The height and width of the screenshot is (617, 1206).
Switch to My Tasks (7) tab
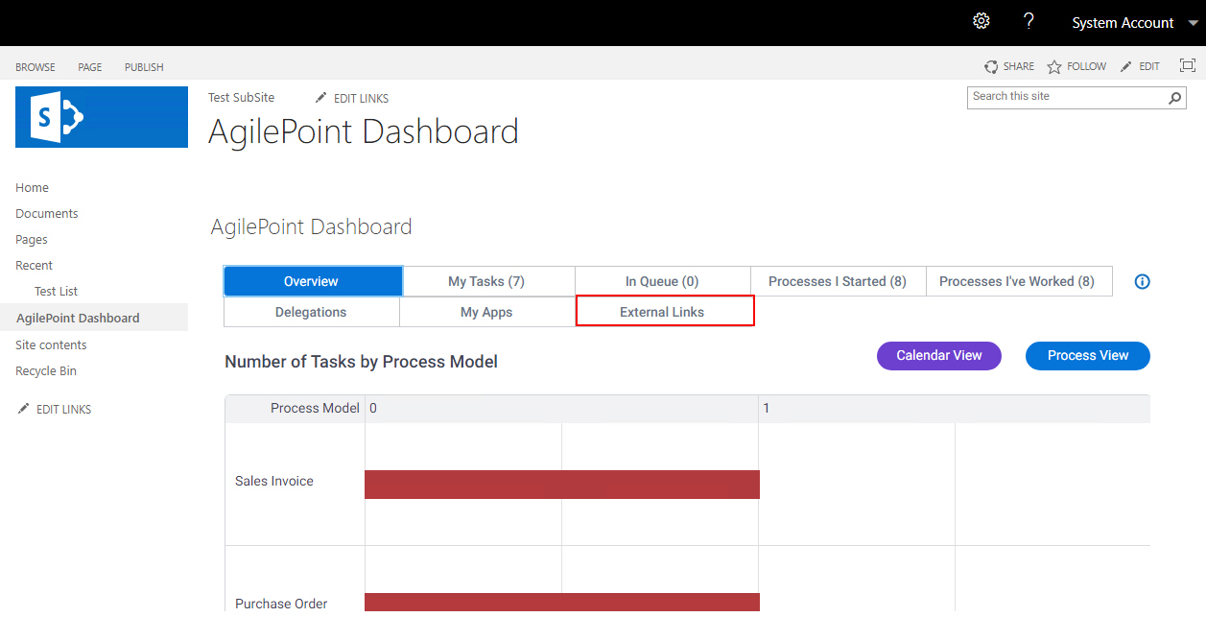(488, 281)
